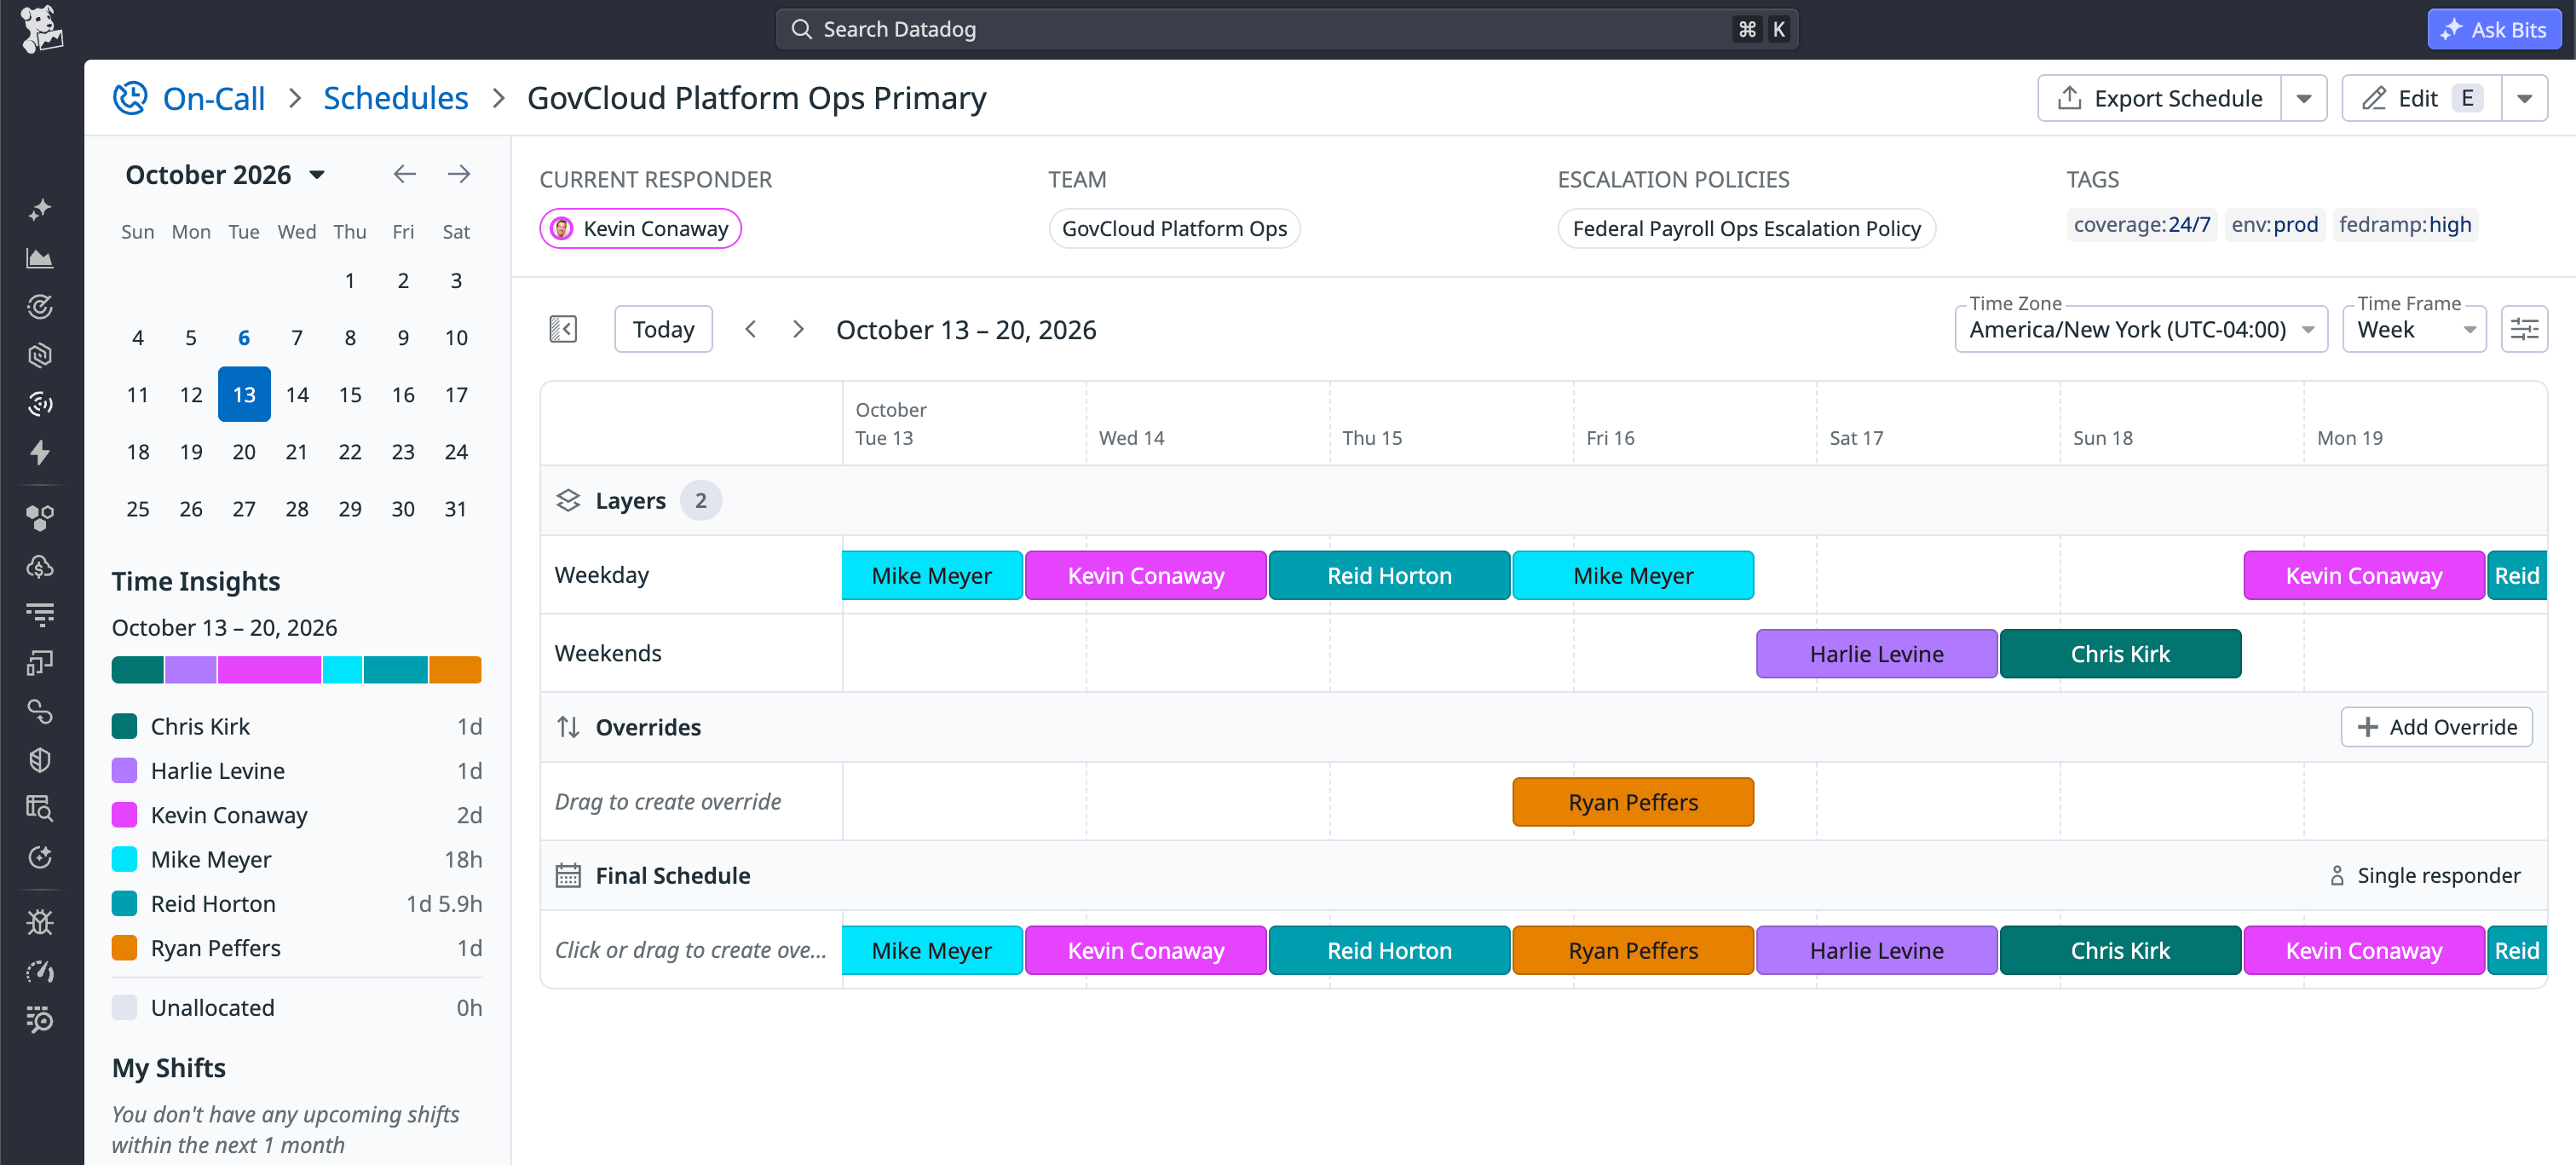Click the Kevin Conaway current responder pill
The image size is (2576, 1165).
pyautogui.click(x=640, y=229)
